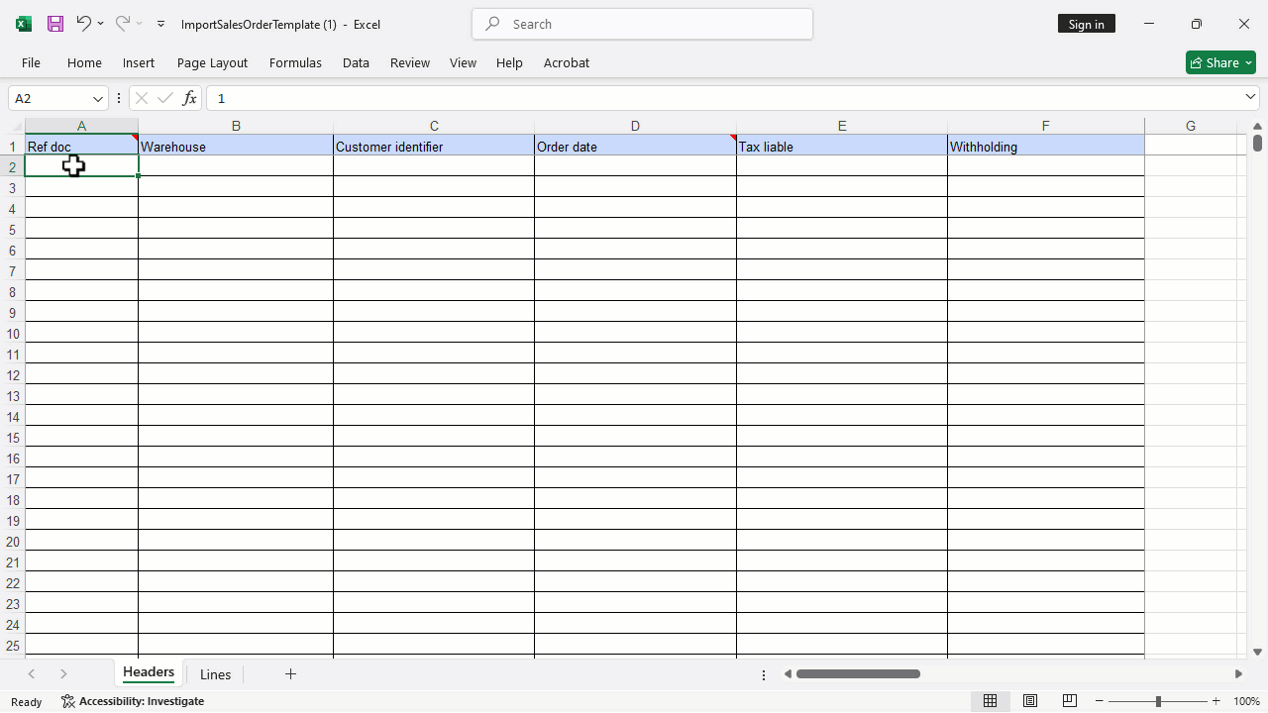Click the 'Warehouse' header cell

coord(236,146)
